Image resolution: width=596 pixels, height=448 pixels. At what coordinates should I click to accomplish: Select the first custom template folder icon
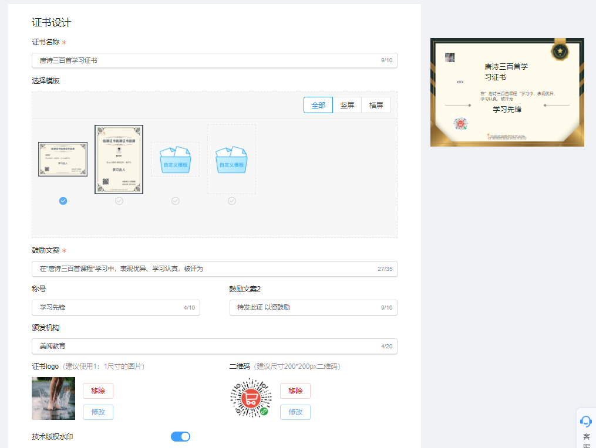coord(175,159)
